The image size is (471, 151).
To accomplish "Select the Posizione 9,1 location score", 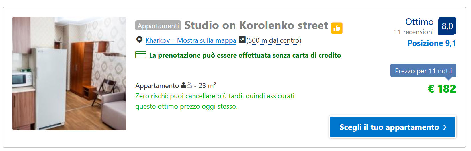I will (x=432, y=43).
